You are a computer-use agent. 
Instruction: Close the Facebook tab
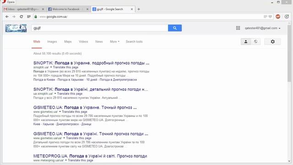[x=87, y=9]
